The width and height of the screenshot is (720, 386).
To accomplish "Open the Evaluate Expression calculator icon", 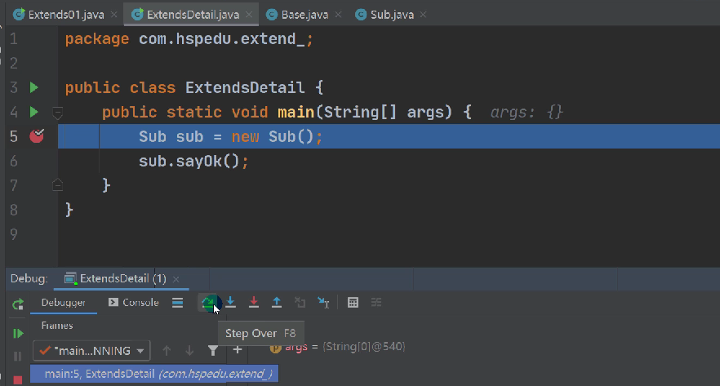I will [353, 303].
